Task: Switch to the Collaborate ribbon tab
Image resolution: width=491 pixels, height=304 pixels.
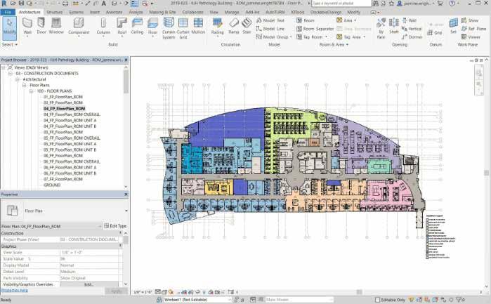Action: [192, 12]
